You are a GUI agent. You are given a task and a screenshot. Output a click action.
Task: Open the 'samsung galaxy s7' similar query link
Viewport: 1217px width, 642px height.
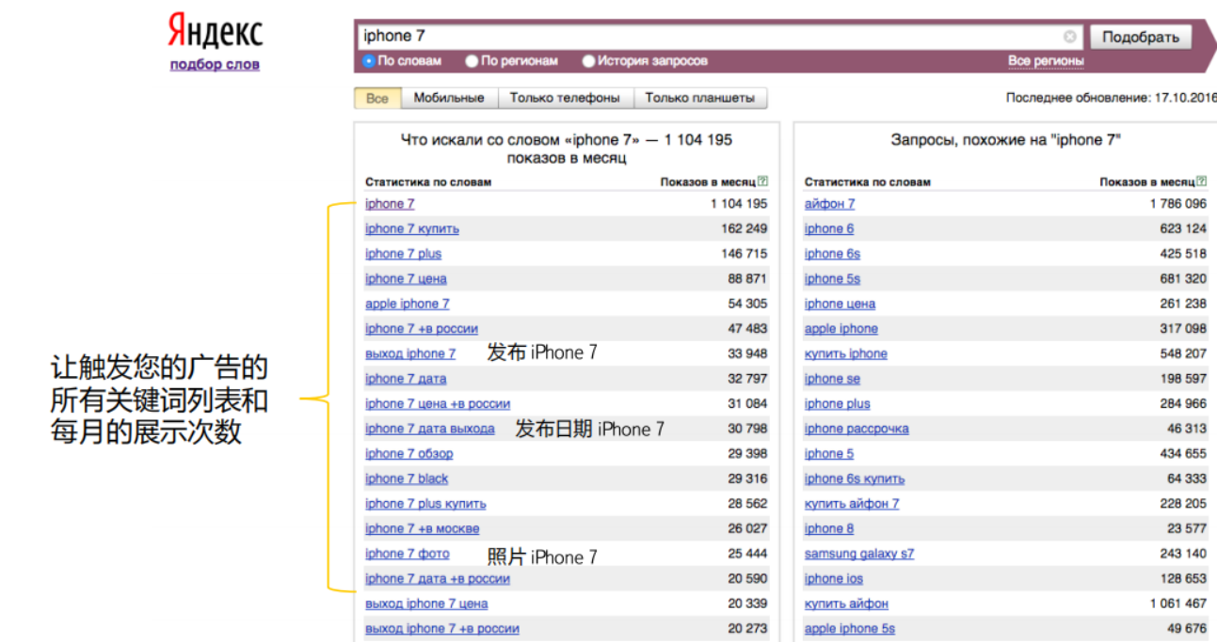859,554
